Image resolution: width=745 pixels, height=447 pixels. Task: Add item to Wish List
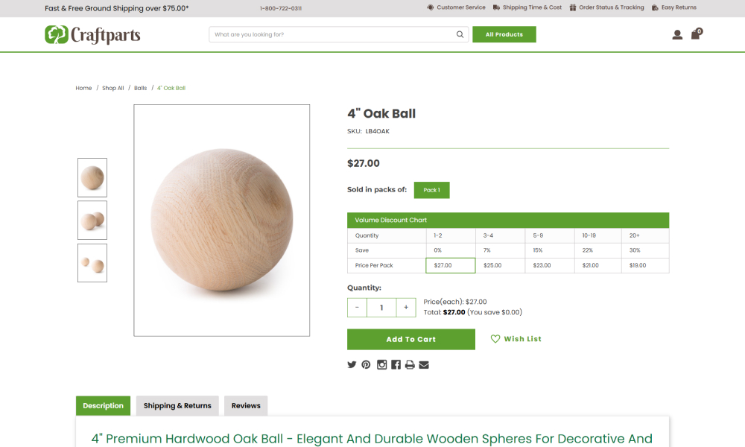coord(516,339)
